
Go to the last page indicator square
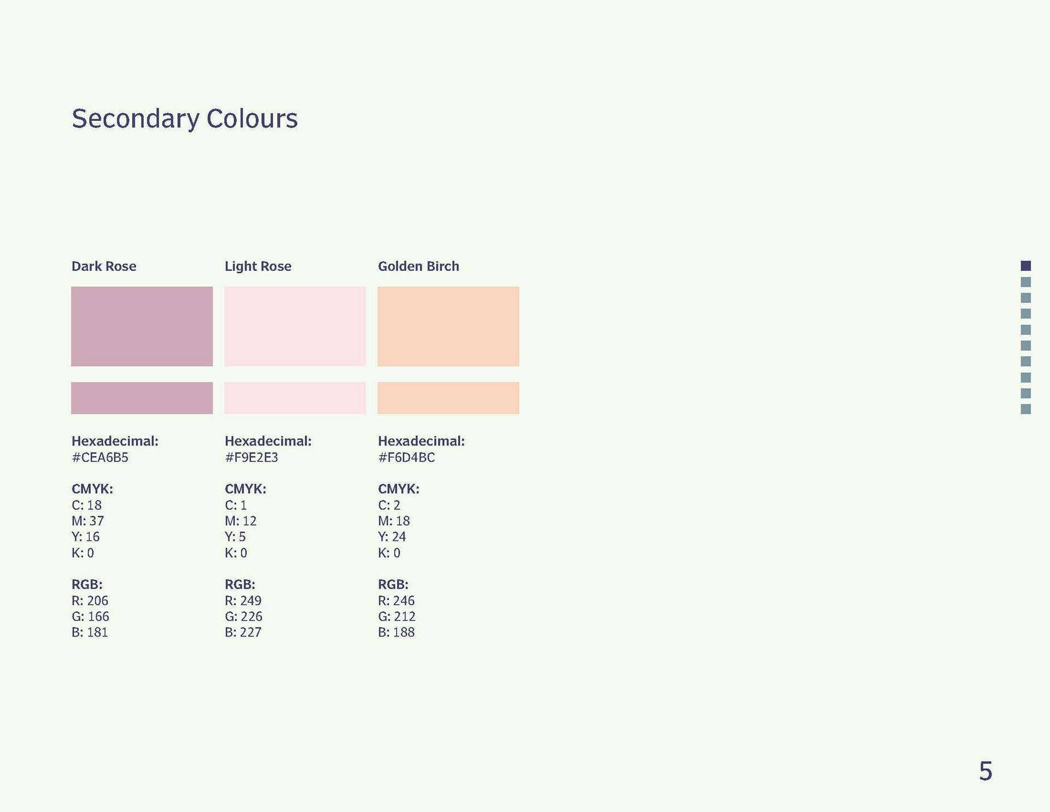[1026, 409]
